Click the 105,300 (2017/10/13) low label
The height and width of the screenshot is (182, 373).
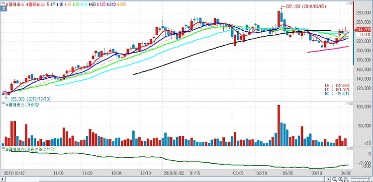(30, 99)
